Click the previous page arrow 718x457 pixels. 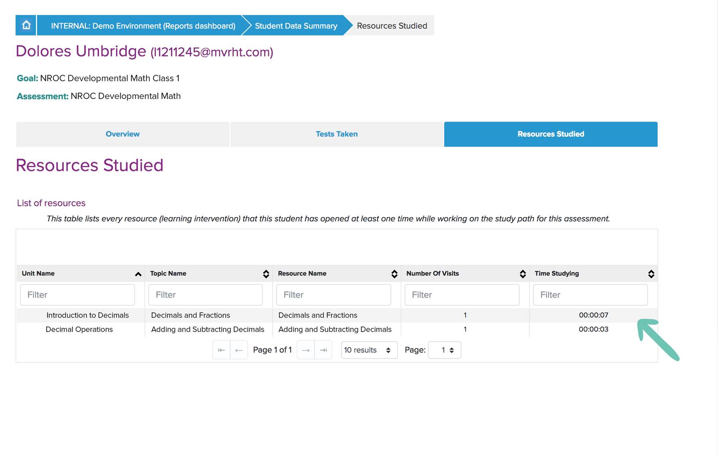pyautogui.click(x=239, y=349)
